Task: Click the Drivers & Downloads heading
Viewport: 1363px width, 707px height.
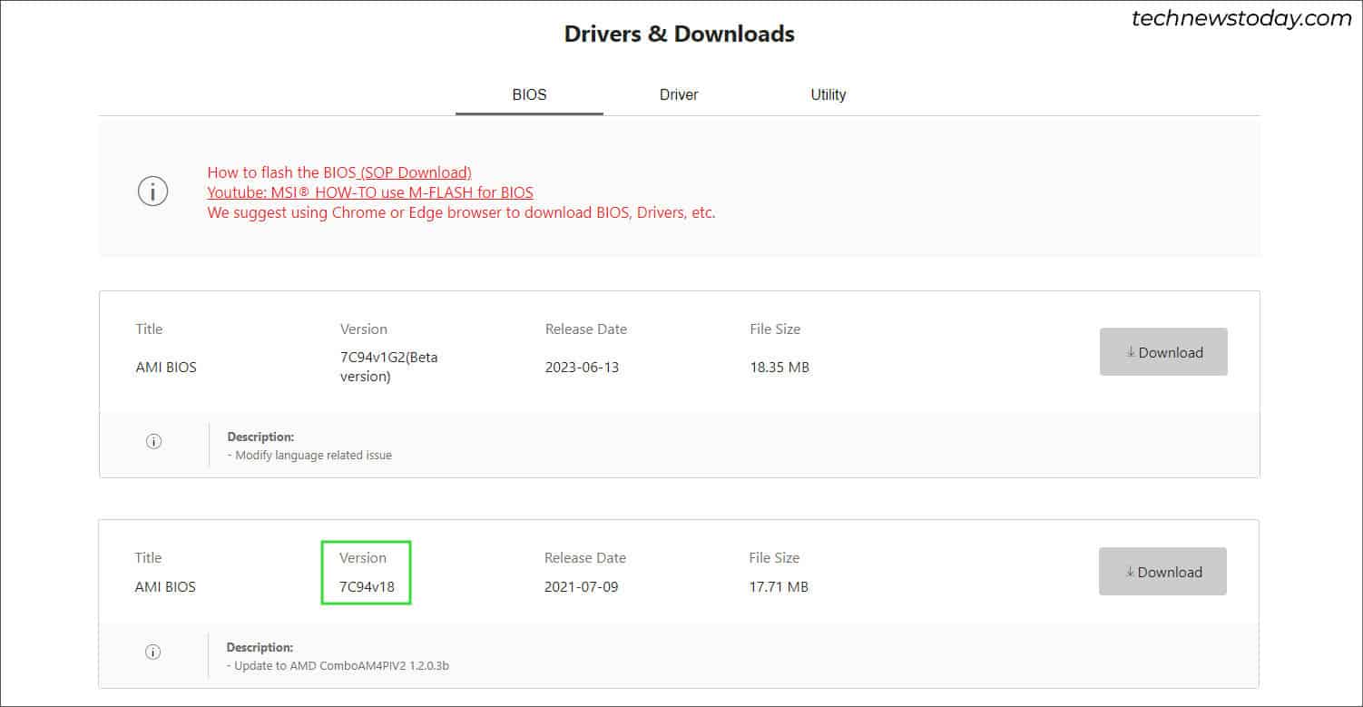Action: click(680, 34)
